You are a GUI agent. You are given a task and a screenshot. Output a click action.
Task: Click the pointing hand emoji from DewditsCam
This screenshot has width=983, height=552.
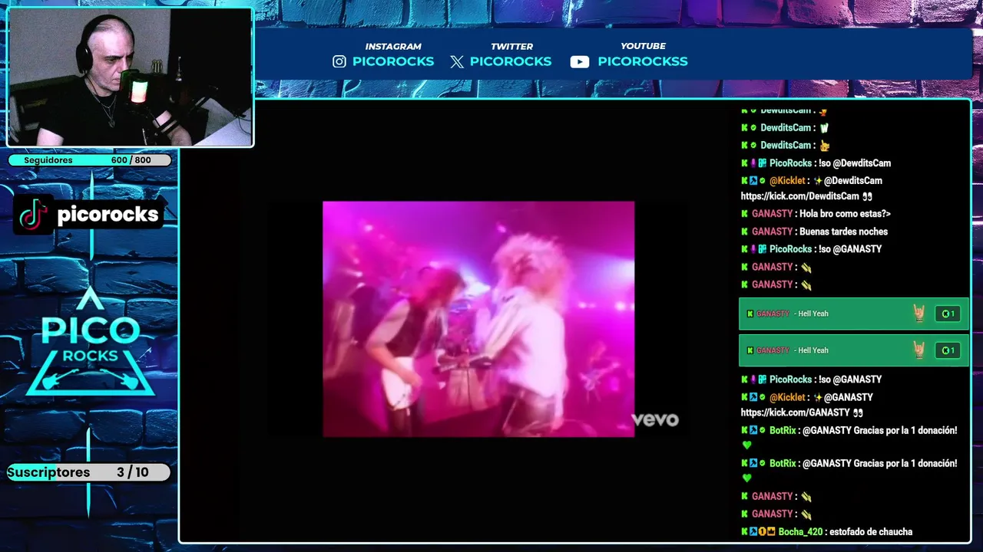(x=825, y=146)
